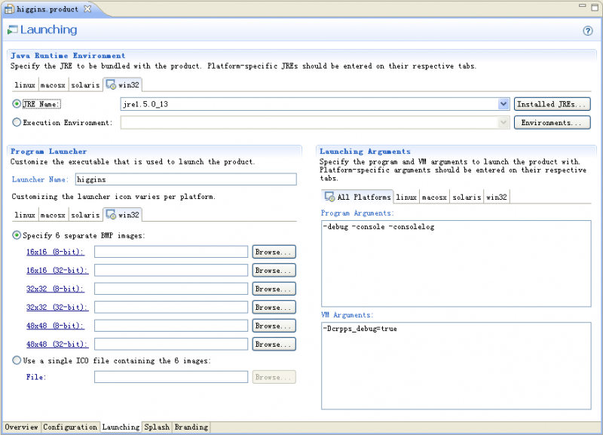Switch JRE section to linux tab
Viewport: 603px width, 435px height.
[x=25, y=85]
